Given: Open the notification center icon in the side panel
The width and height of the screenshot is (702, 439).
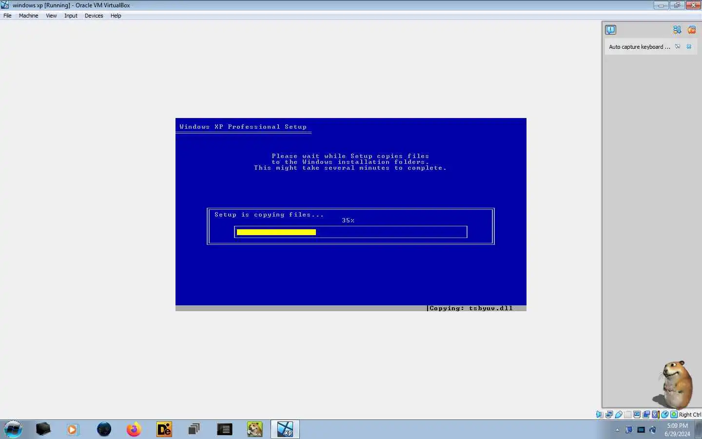Looking at the screenshot, I should coord(610,30).
